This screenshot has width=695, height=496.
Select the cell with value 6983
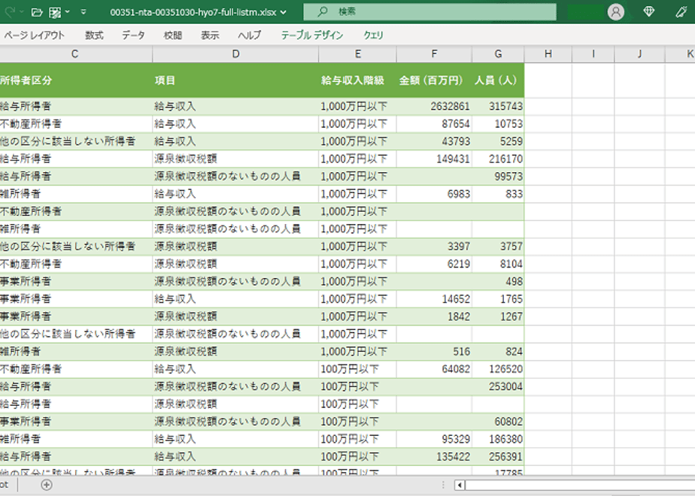435,194
